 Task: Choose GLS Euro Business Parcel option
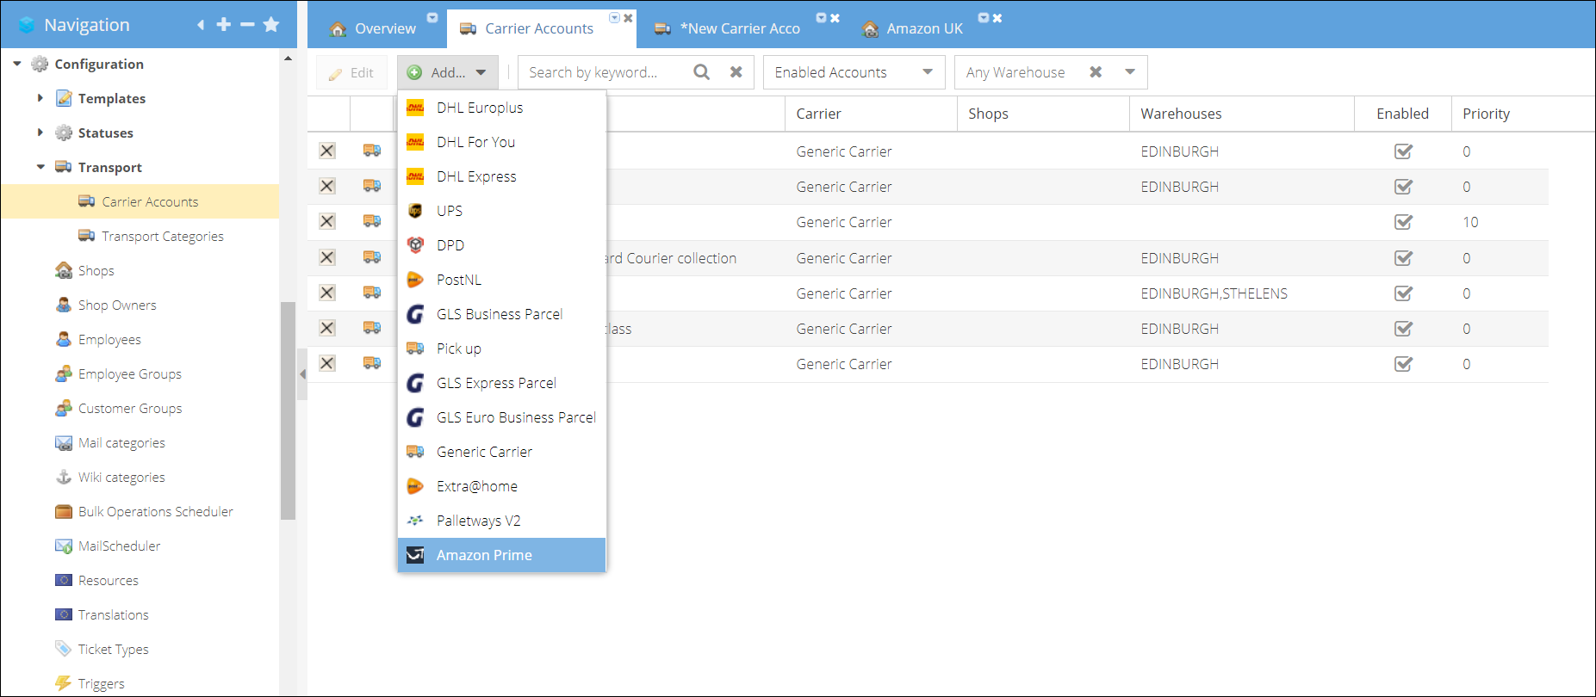[x=501, y=417]
